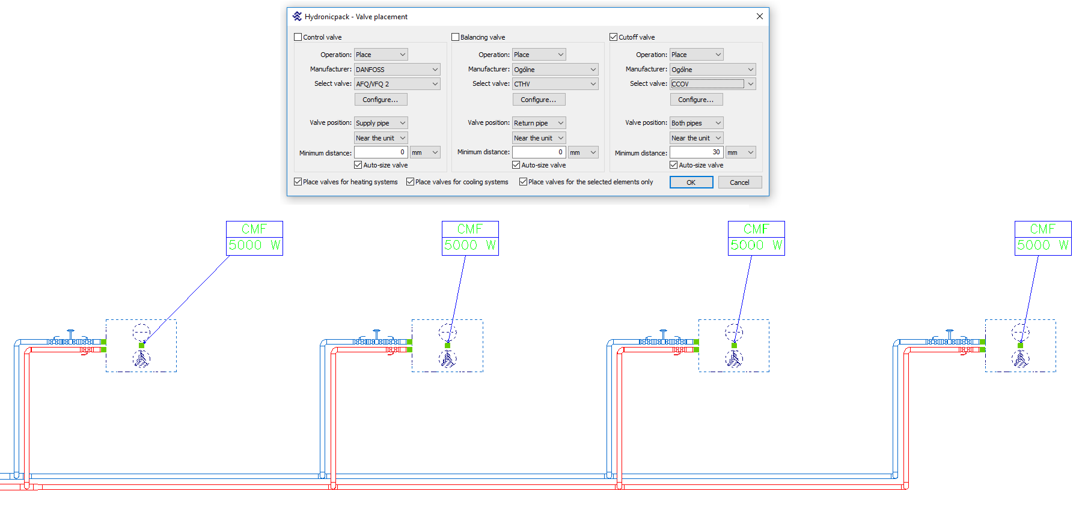Select the valve symbol on the leftmost pipe branch
Image resolution: width=1091 pixels, height=506 pixels.
[70, 337]
